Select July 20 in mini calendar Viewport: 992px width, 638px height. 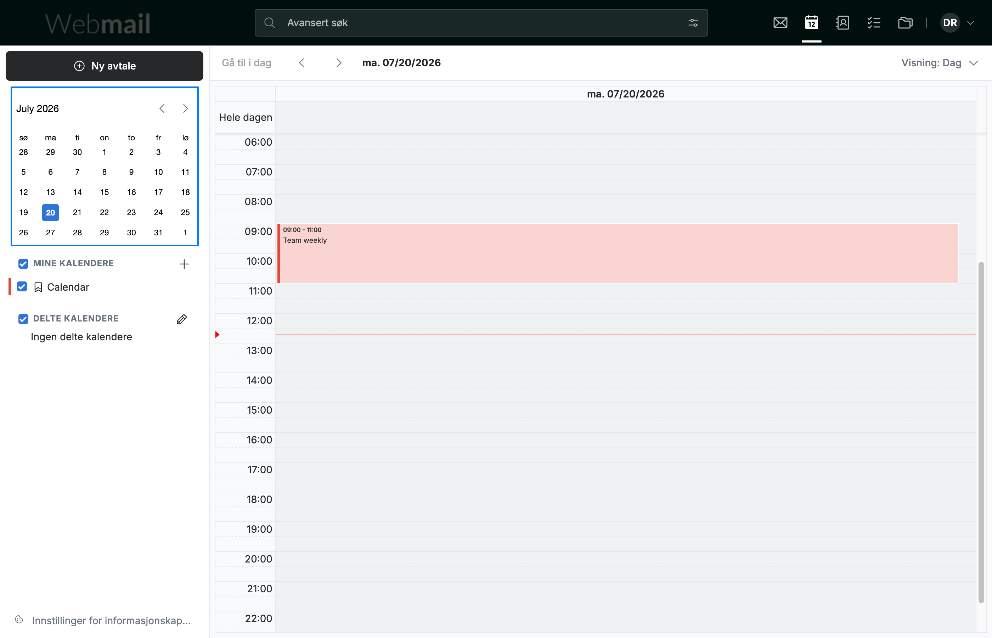tap(51, 213)
